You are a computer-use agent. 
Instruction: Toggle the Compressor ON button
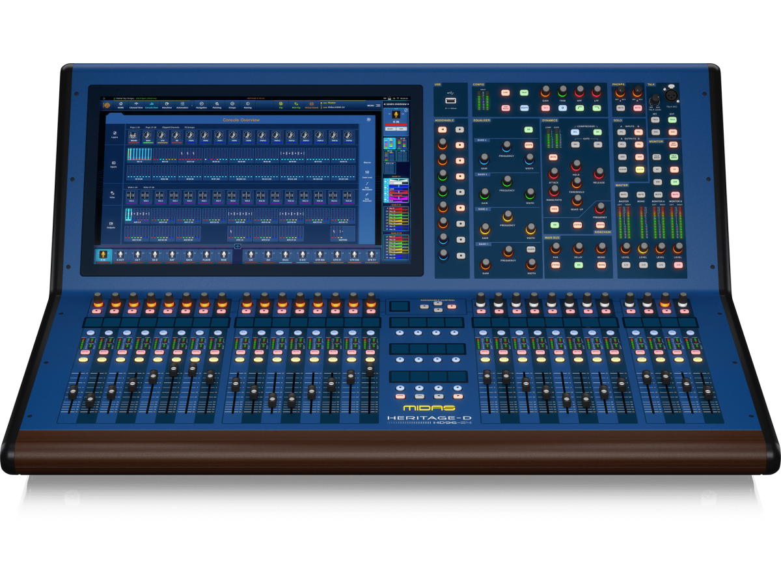tap(597, 132)
